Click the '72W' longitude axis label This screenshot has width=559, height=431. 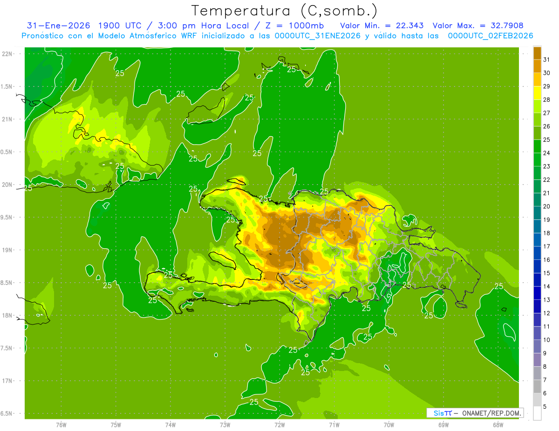point(279,424)
